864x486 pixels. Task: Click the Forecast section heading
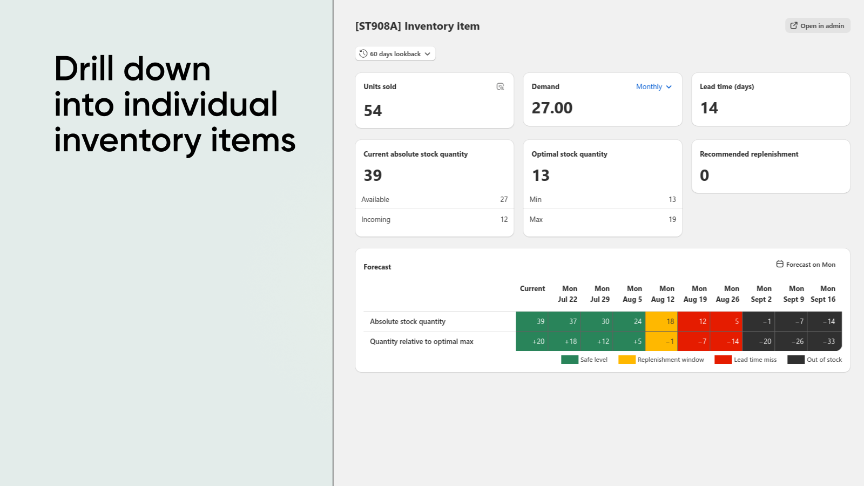pyautogui.click(x=377, y=267)
